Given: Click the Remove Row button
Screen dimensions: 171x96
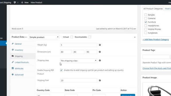Looking at the screenshot, I should click(x=128, y=95).
